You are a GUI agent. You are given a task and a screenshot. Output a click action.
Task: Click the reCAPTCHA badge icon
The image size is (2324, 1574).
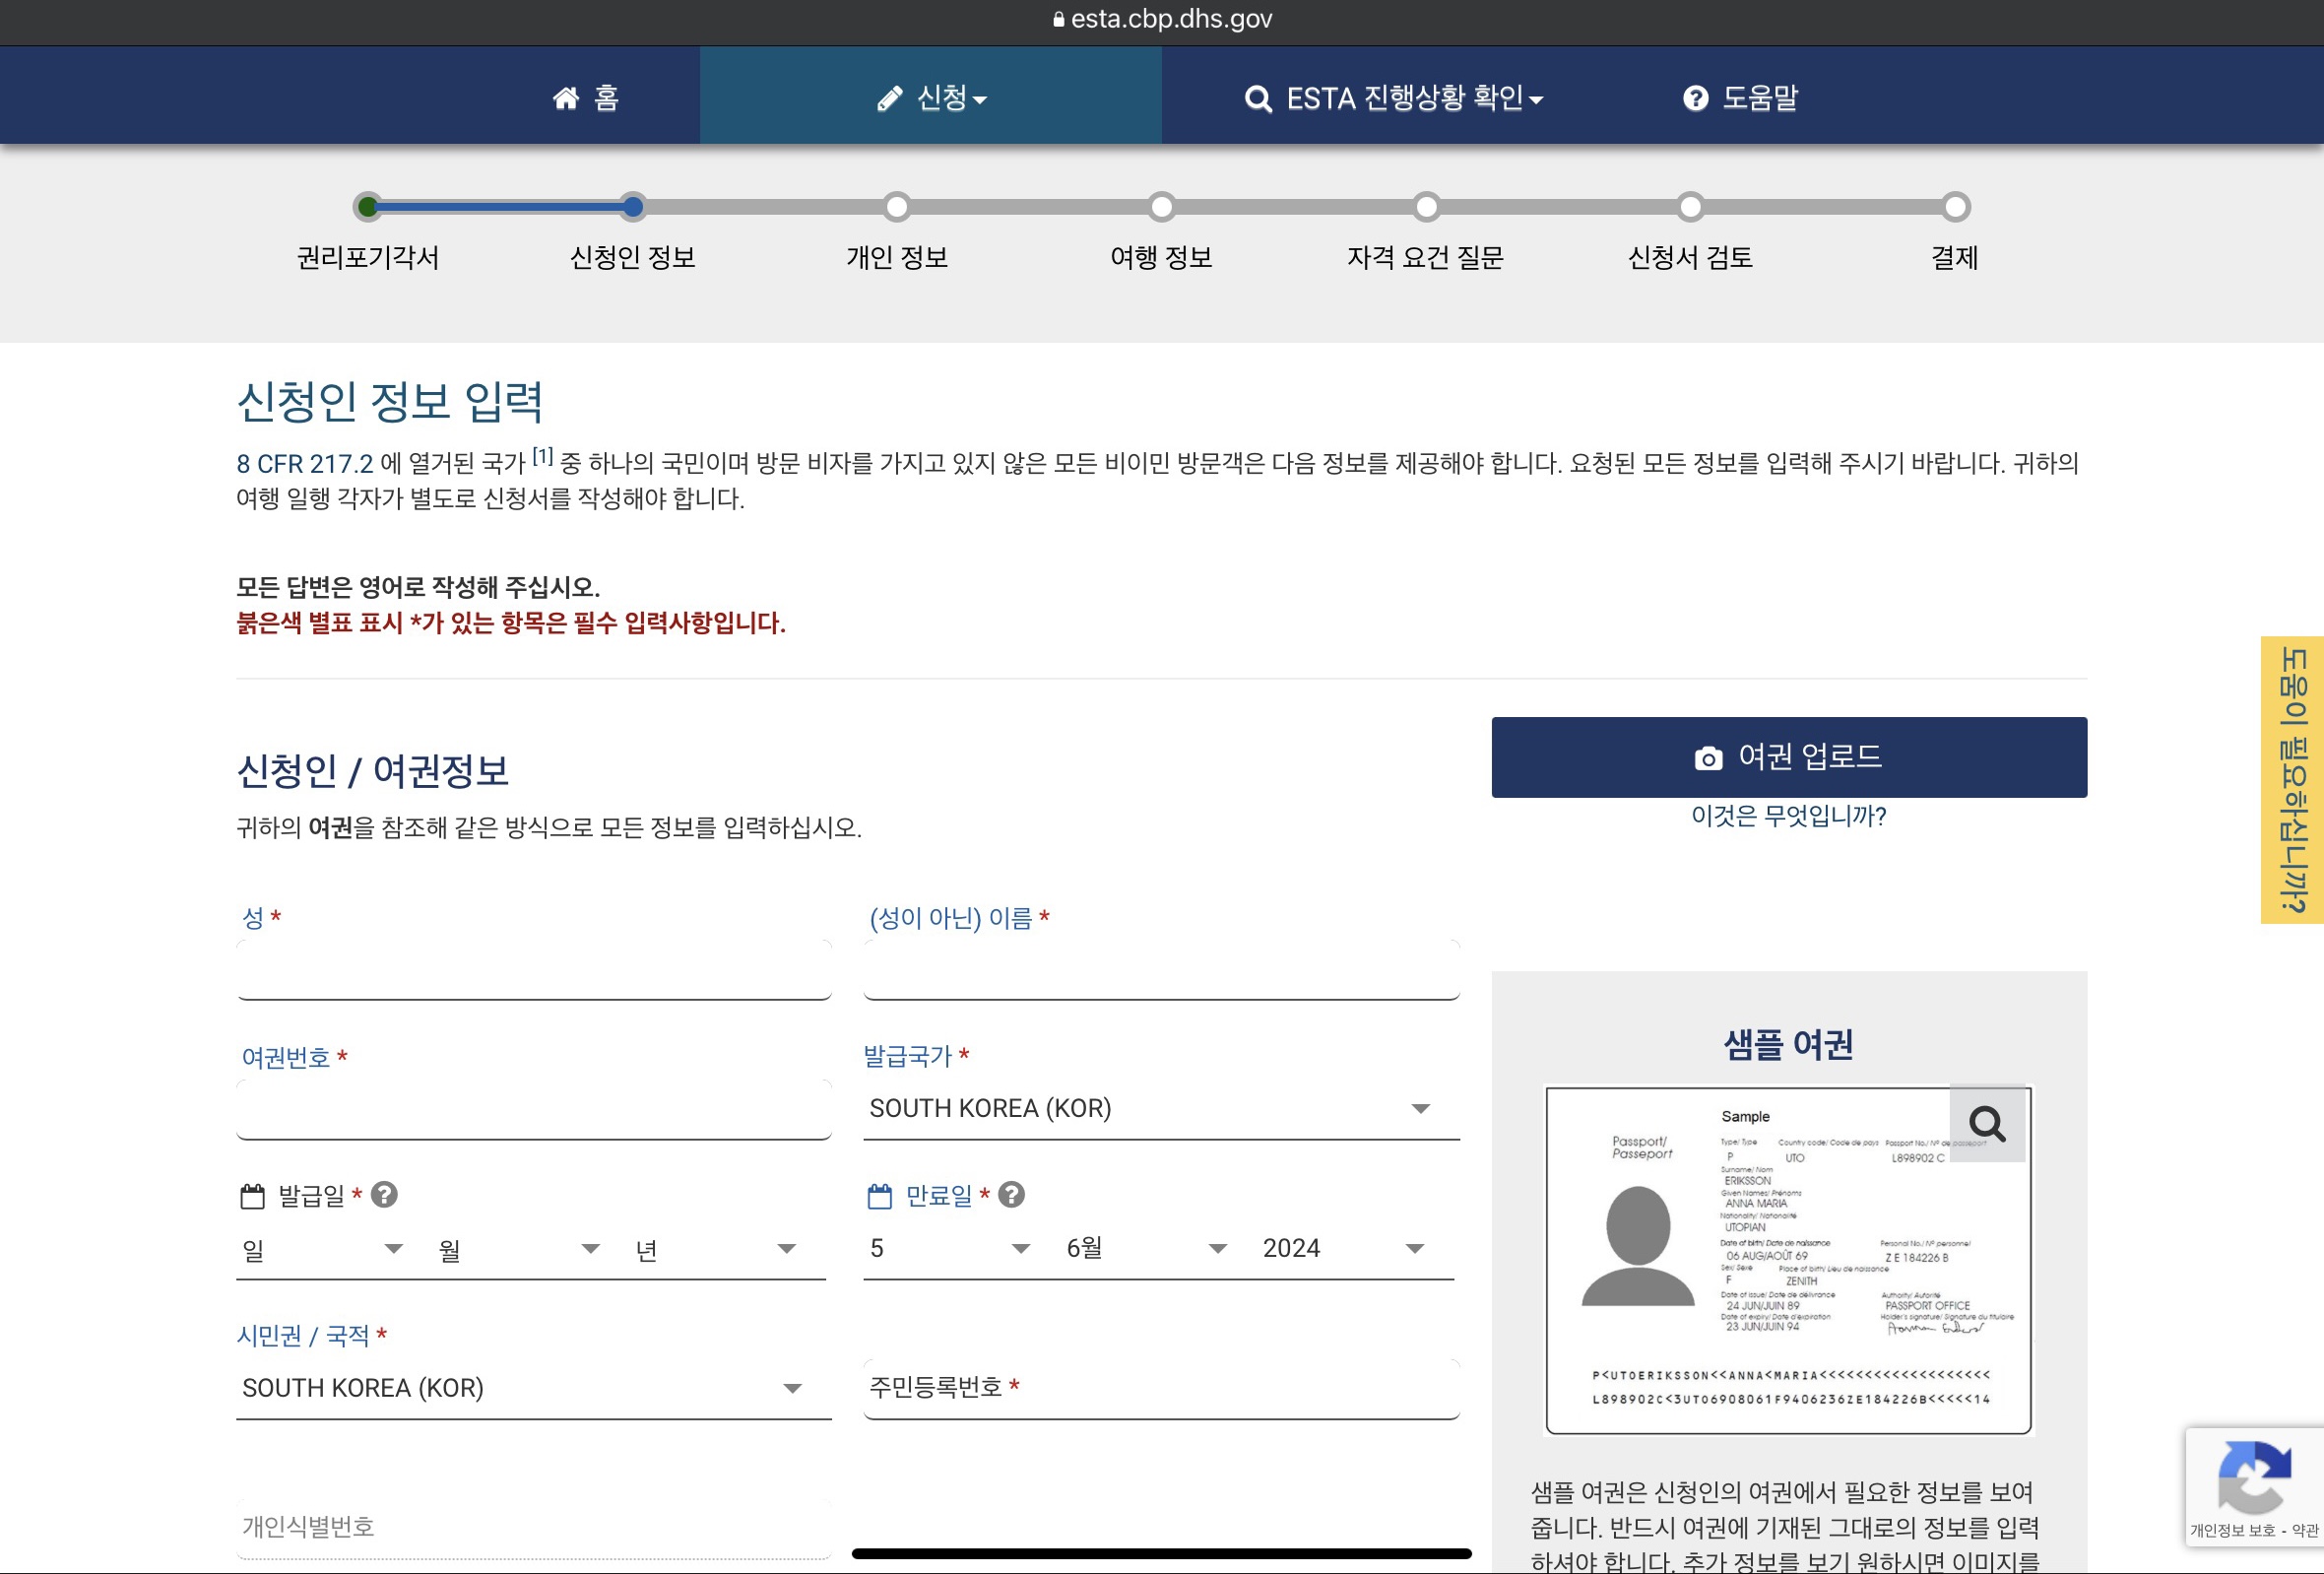tap(2253, 1478)
